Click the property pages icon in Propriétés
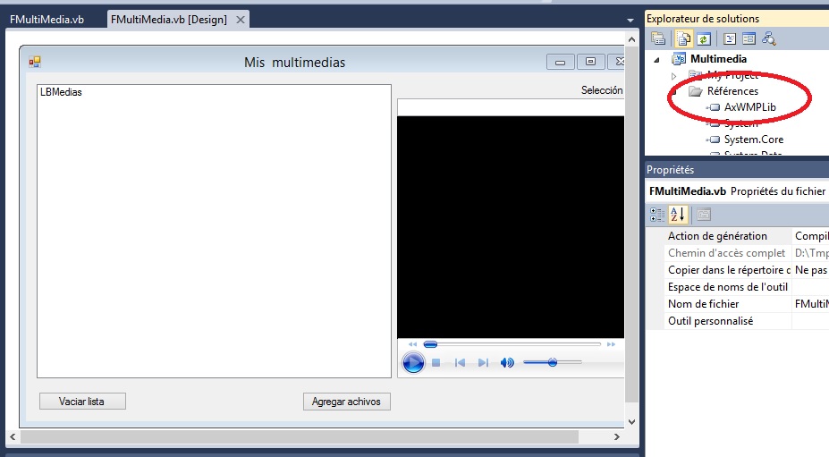The image size is (829, 457). pyautogui.click(x=703, y=215)
